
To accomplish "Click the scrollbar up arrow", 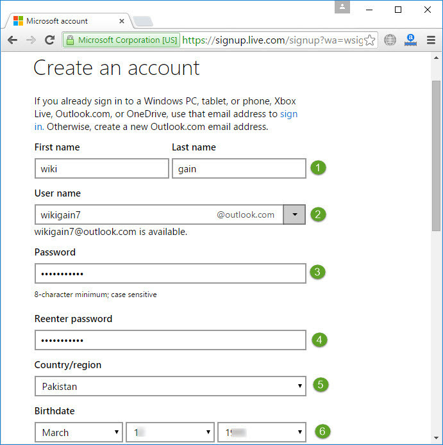I will click(x=436, y=58).
